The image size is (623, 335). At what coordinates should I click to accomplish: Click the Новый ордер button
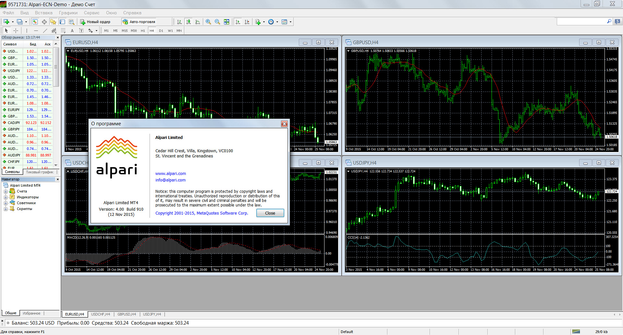pyautogui.click(x=95, y=22)
